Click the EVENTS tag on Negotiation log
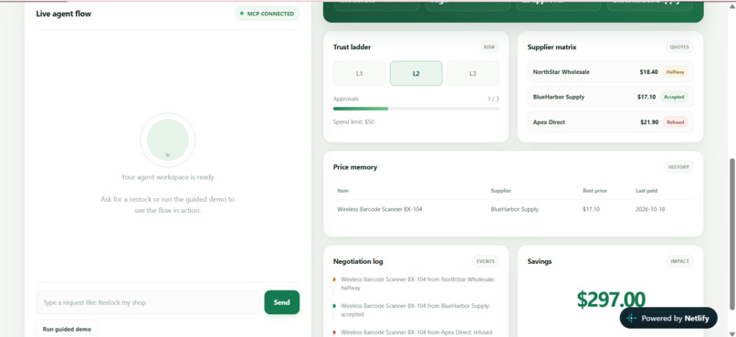 coord(486,261)
